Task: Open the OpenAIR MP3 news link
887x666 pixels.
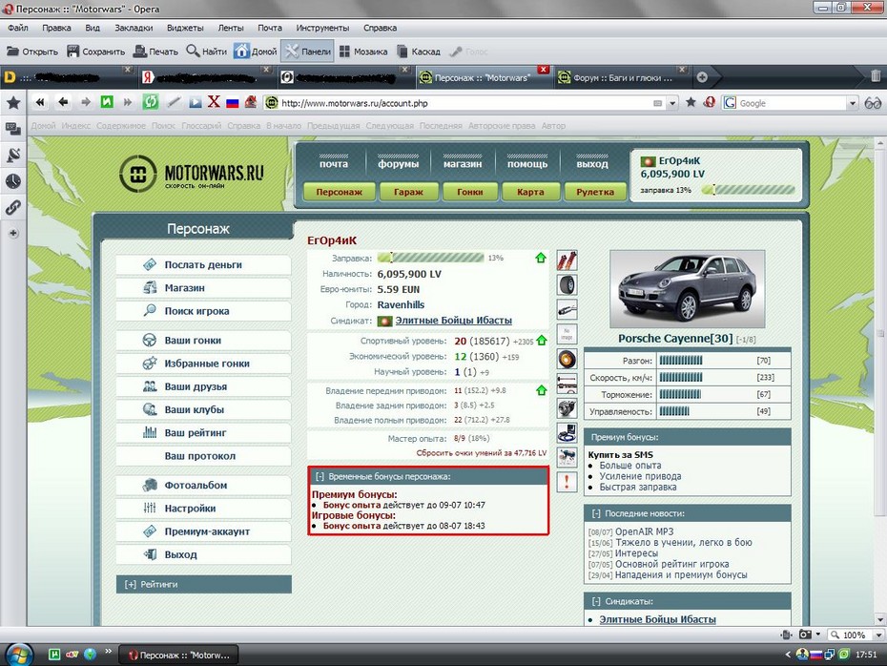Action: 645,531
